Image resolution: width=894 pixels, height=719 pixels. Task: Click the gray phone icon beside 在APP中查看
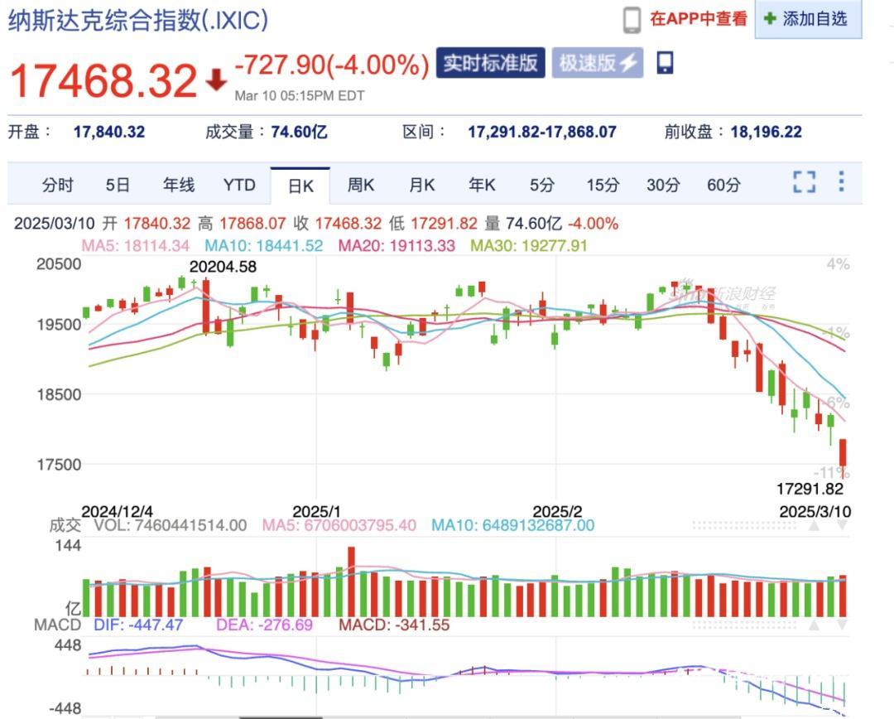[632, 20]
